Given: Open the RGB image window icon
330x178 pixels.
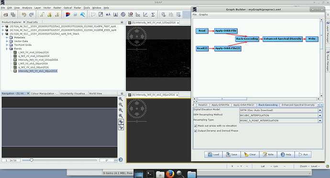Looking at the screenshot, I should (68, 14).
